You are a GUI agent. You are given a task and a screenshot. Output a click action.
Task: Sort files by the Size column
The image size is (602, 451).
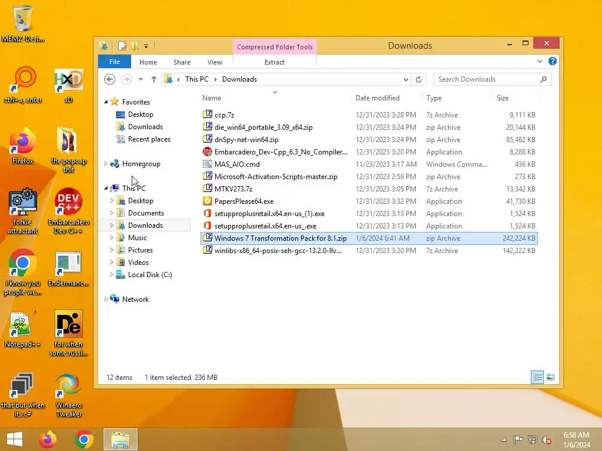coord(516,98)
